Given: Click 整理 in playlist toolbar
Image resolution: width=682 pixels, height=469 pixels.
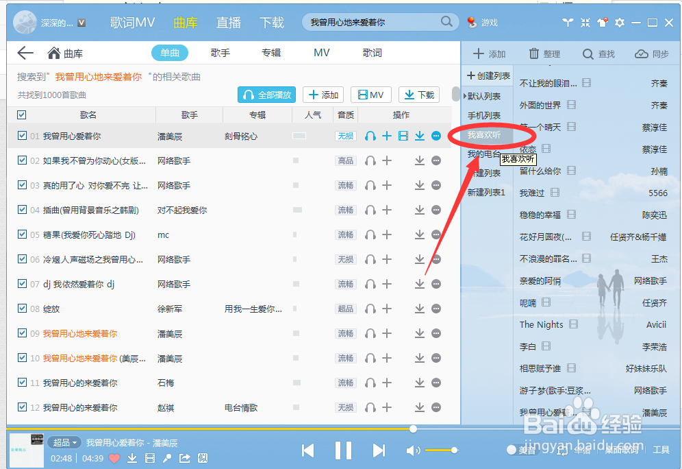Looking at the screenshot, I should 544,53.
